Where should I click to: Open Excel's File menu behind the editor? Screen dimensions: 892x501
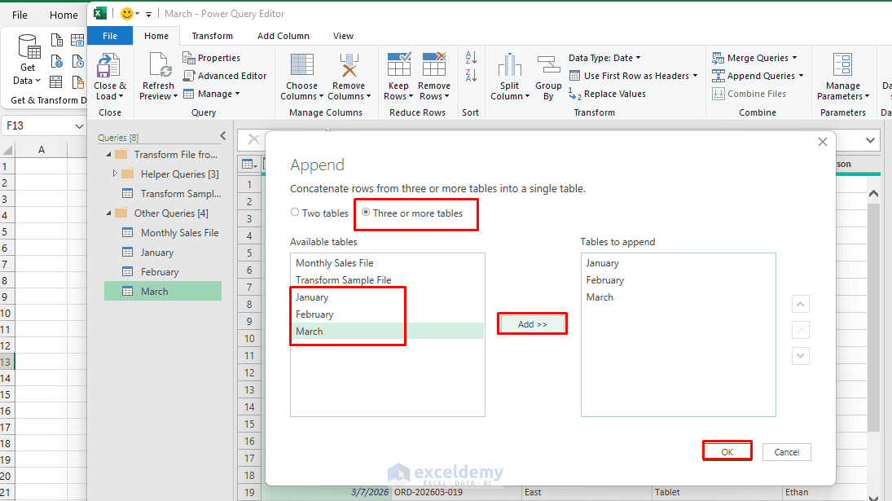(20, 15)
